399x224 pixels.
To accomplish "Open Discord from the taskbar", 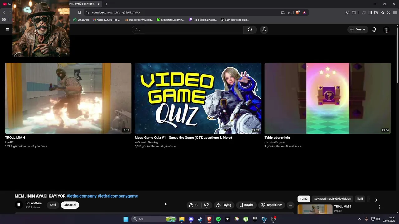I will (191, 219).
